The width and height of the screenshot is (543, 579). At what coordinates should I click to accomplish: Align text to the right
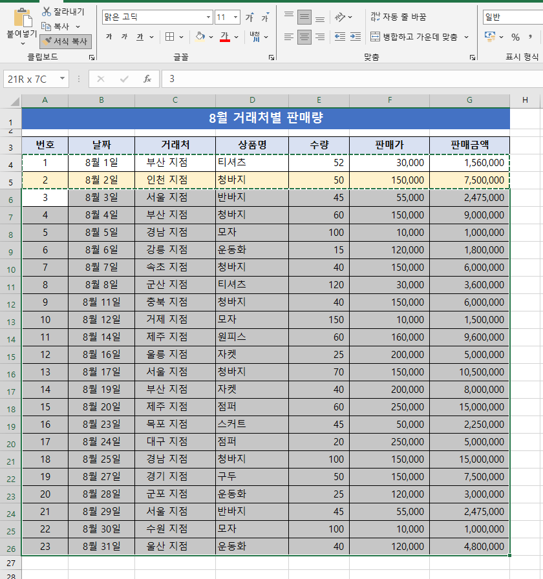coord(320,37)
